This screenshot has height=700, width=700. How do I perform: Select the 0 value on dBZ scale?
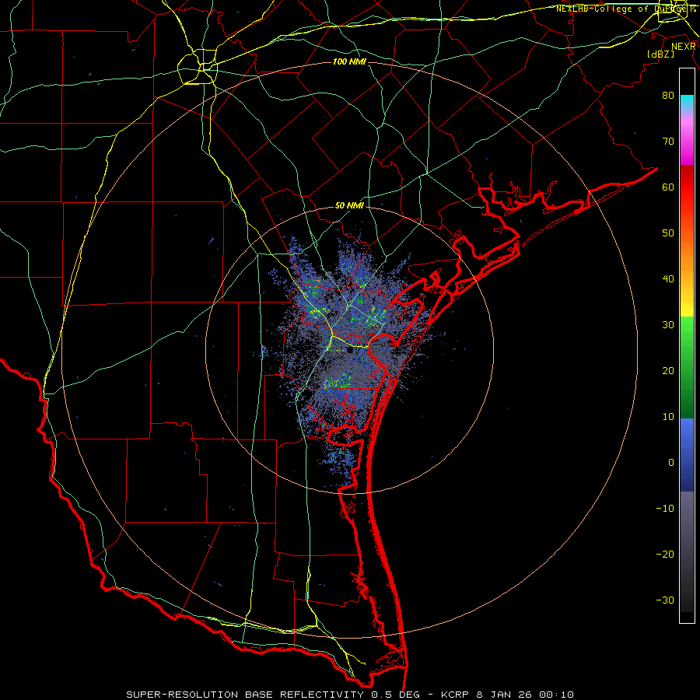click(x=671, y=463)
